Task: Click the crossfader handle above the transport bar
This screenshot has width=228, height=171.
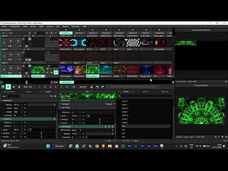Action: tap(27, 82)
